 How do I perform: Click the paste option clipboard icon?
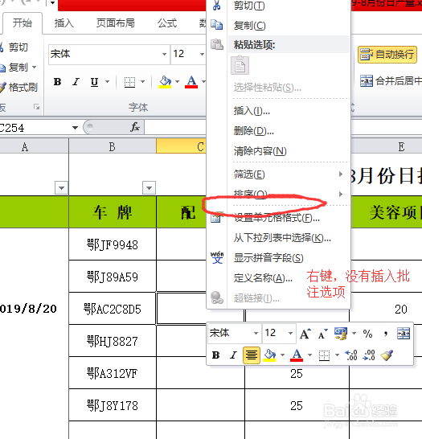240,65
